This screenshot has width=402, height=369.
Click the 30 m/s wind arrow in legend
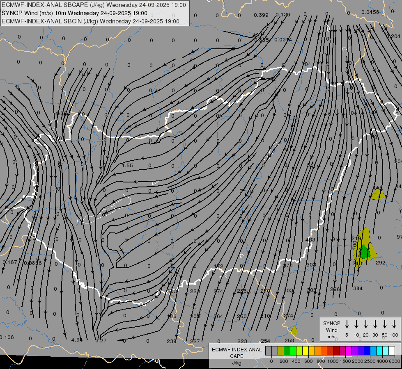(x=375, y=324)
